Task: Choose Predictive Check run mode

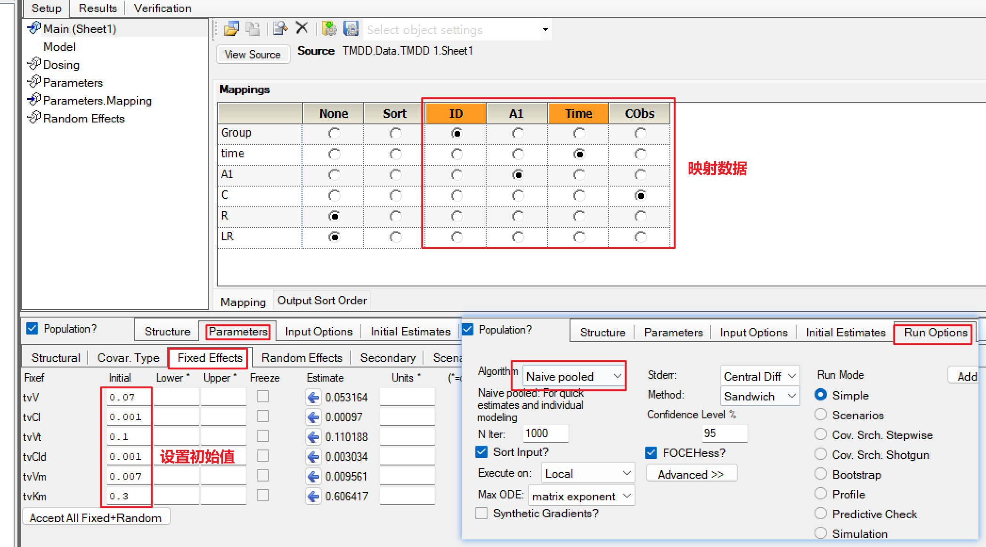Action: coord(821,514)
